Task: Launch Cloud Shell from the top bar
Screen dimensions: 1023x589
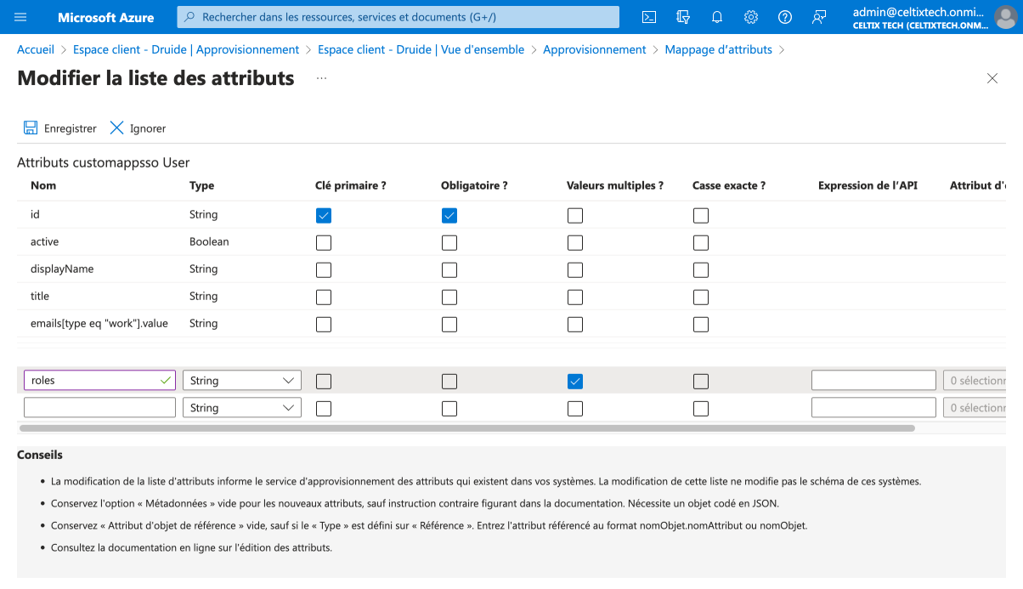Action: pos(649,17)
